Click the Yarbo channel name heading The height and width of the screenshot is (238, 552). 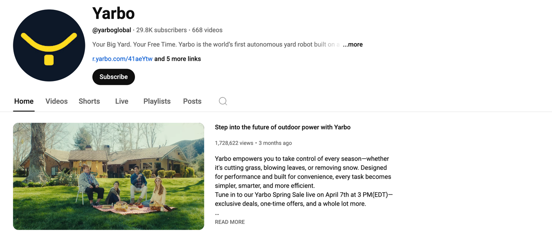point(113,13)
